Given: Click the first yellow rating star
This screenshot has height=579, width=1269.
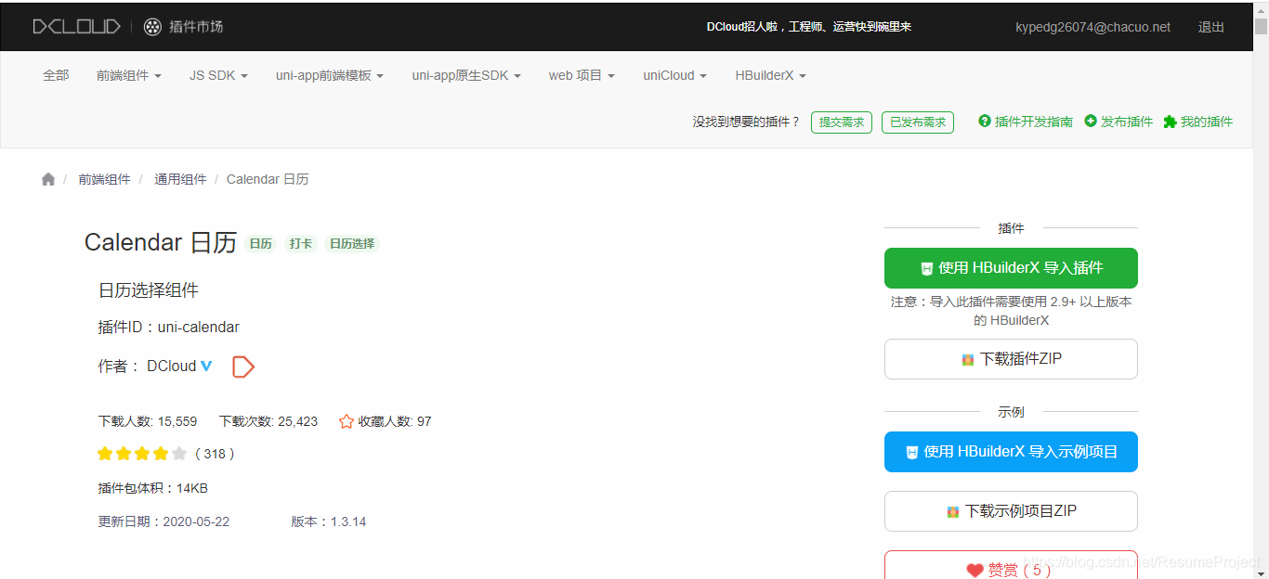Looking at the screenshot, I should 105,454.
